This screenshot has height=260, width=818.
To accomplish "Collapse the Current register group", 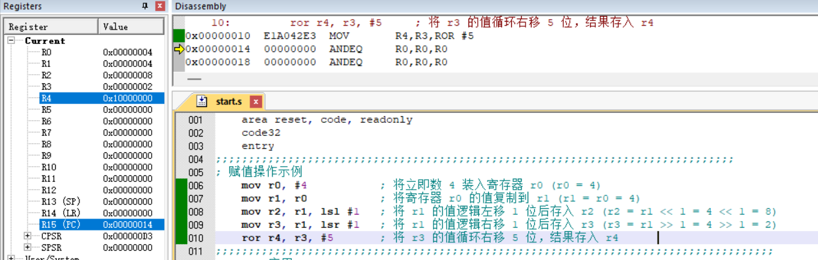I will [12, 41].
